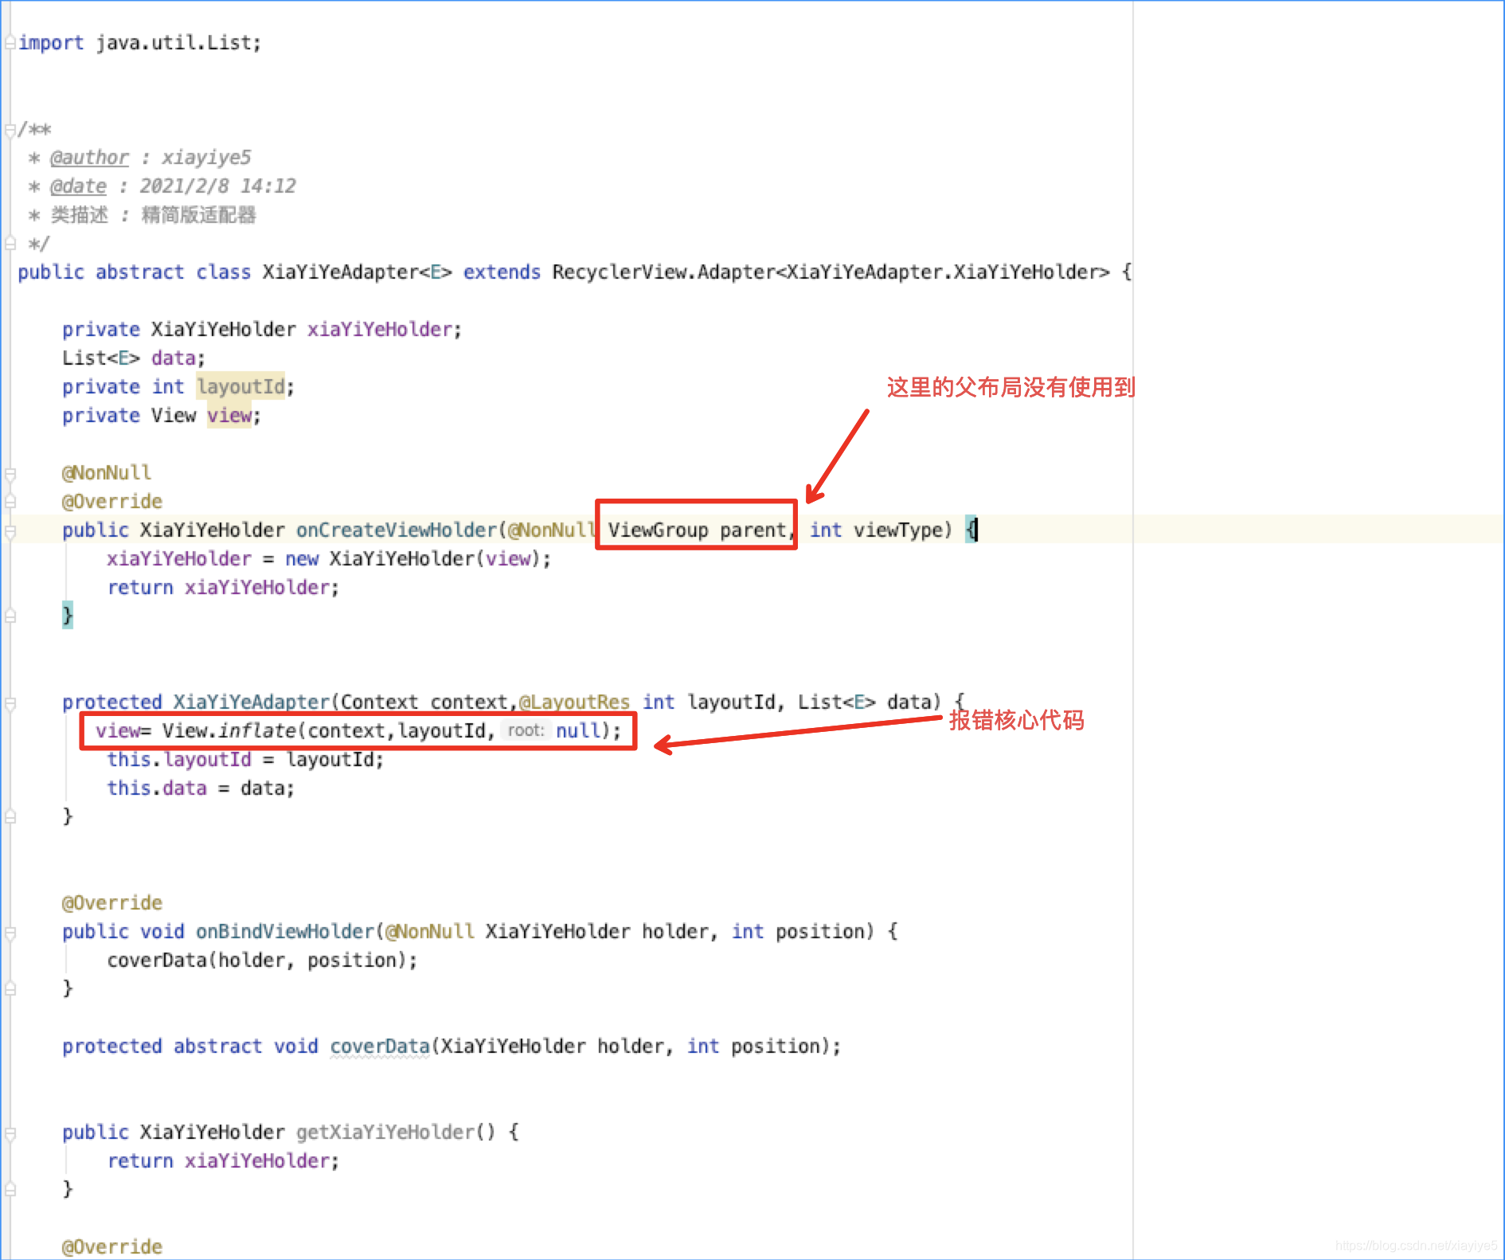
Task: Click the @NonNull annotation above onCreateViewHolder
Action: click(x=107, y=473)
